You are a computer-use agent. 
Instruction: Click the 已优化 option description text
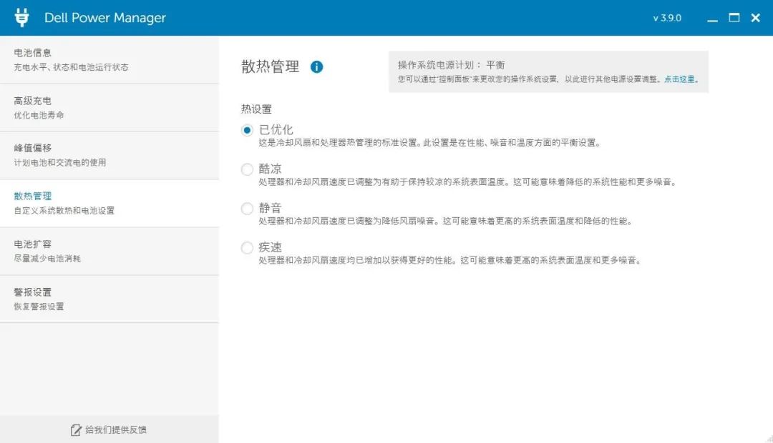pyautogui.click(x=430, y=143)
